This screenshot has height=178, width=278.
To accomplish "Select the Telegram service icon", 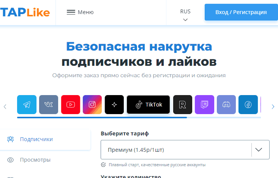I will tap(27, 105).
